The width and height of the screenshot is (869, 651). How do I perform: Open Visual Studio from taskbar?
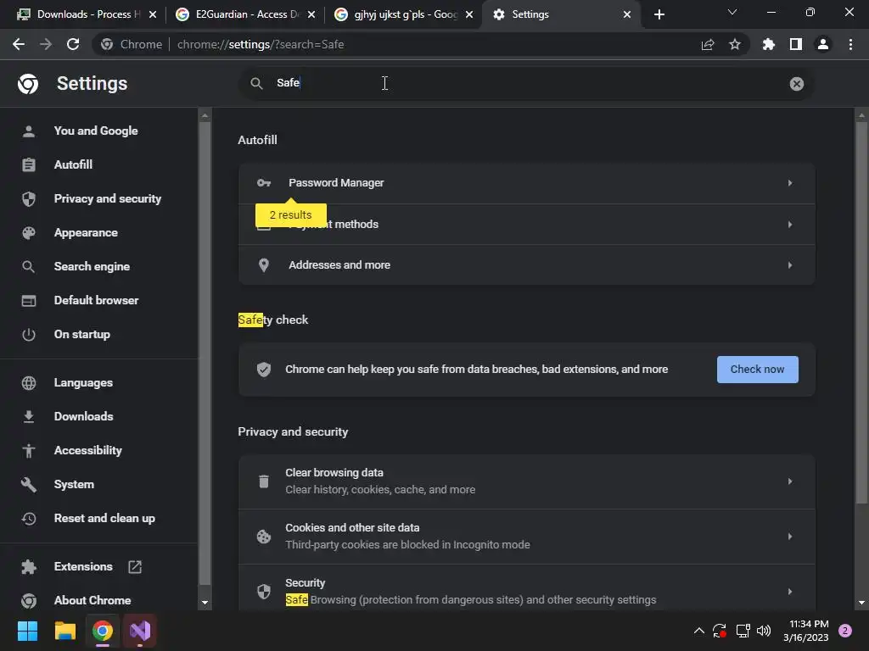tap(140, 631)
